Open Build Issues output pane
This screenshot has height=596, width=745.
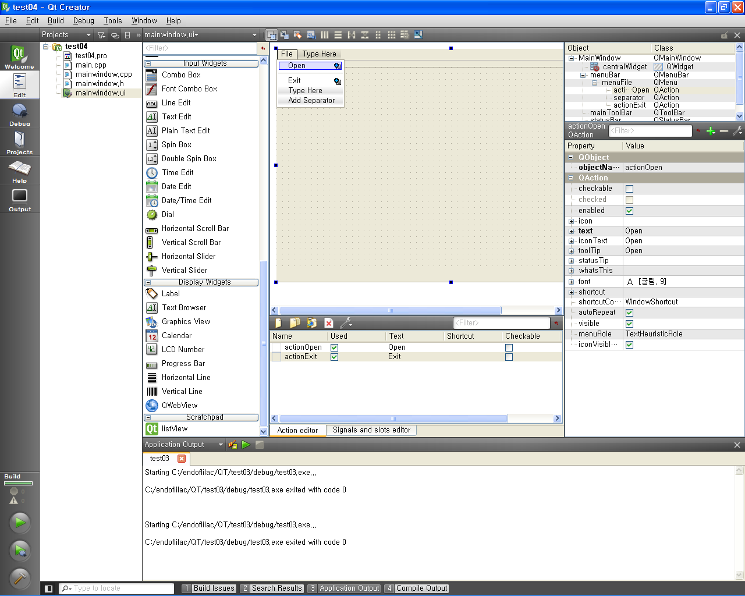pyautogui.click(x=209, y=588)
